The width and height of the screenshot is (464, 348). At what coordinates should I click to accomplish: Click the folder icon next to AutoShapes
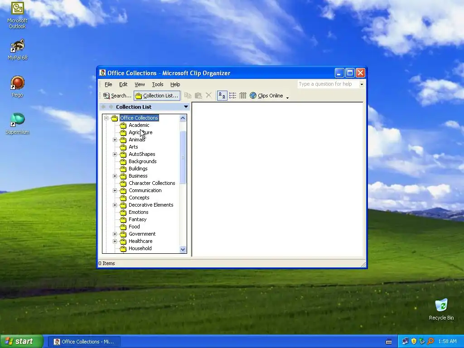tap(123, 154)
